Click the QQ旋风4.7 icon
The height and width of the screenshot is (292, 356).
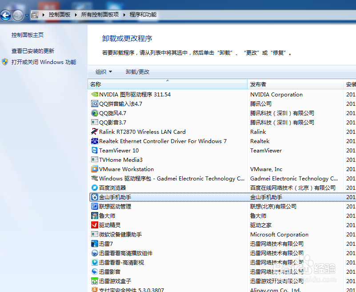point(95,113)
